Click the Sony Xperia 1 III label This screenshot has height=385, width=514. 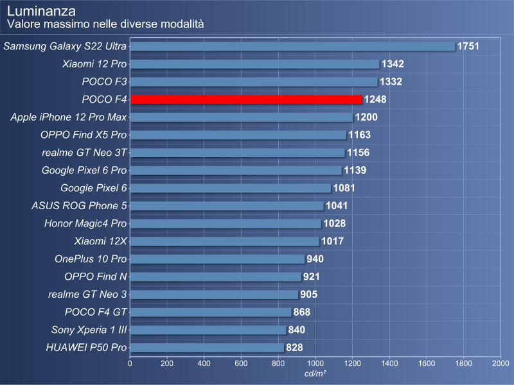click(x=89, y=330)
